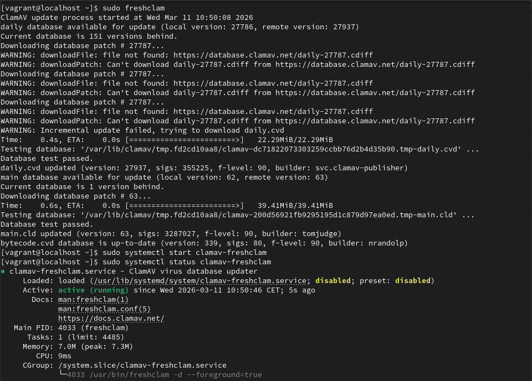
Task: Click the green status dot before clamav-freshclam.service
Action: (3, 272)
